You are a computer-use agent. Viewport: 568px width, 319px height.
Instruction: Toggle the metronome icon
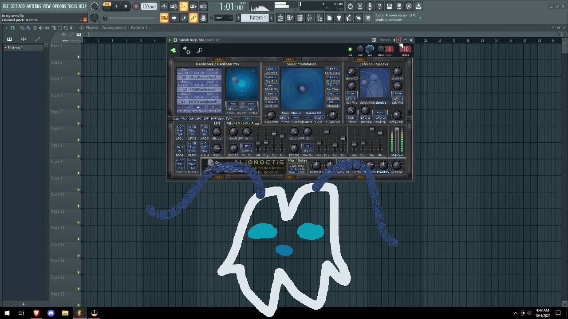coord(164,7)
